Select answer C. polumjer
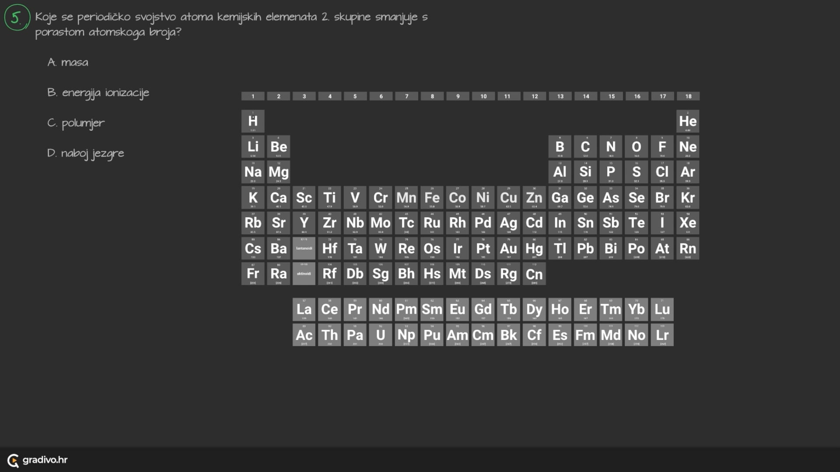This screenshot has height=472, width=840. click(x=76, y=123)
